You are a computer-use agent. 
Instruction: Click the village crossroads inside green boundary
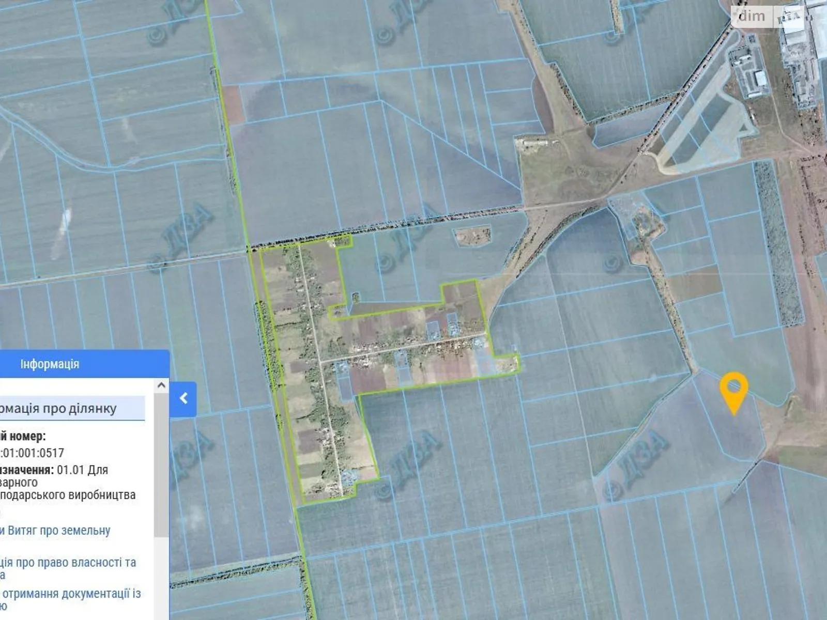(320, 362)
